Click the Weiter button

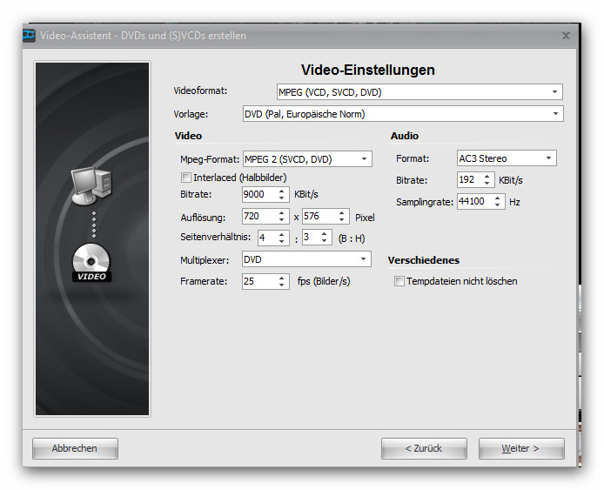pos(520,448)
